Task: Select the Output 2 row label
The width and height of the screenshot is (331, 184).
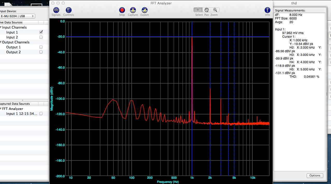Action: pos(13,52)
